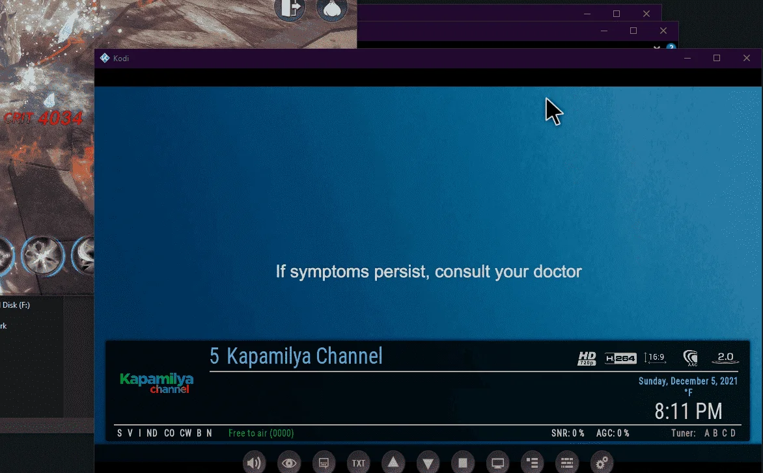Image resolution: width=763 pixels, height=473 pixels.
Task: Click the 16:9 aspect ratio badge
Action: [x=655, y=358]
